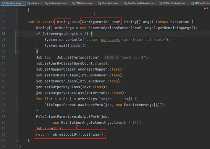Click the fold end marker at line 82
210x149 pixels.
pyautogui.click(x=18, y=111)
